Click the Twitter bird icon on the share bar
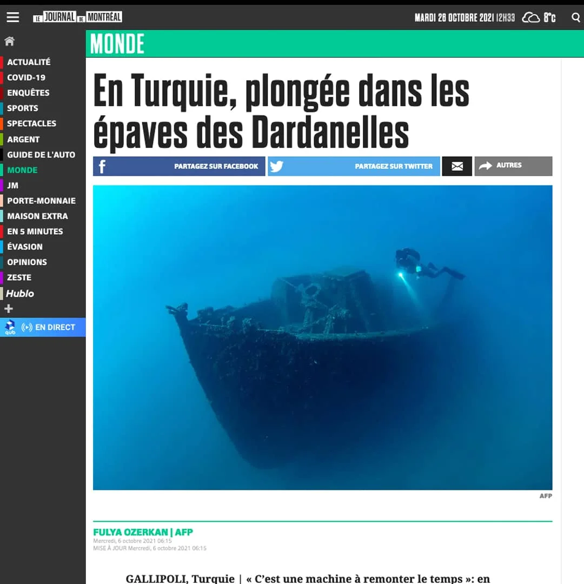Screen dimensions: 584x584 pos(276,166)
